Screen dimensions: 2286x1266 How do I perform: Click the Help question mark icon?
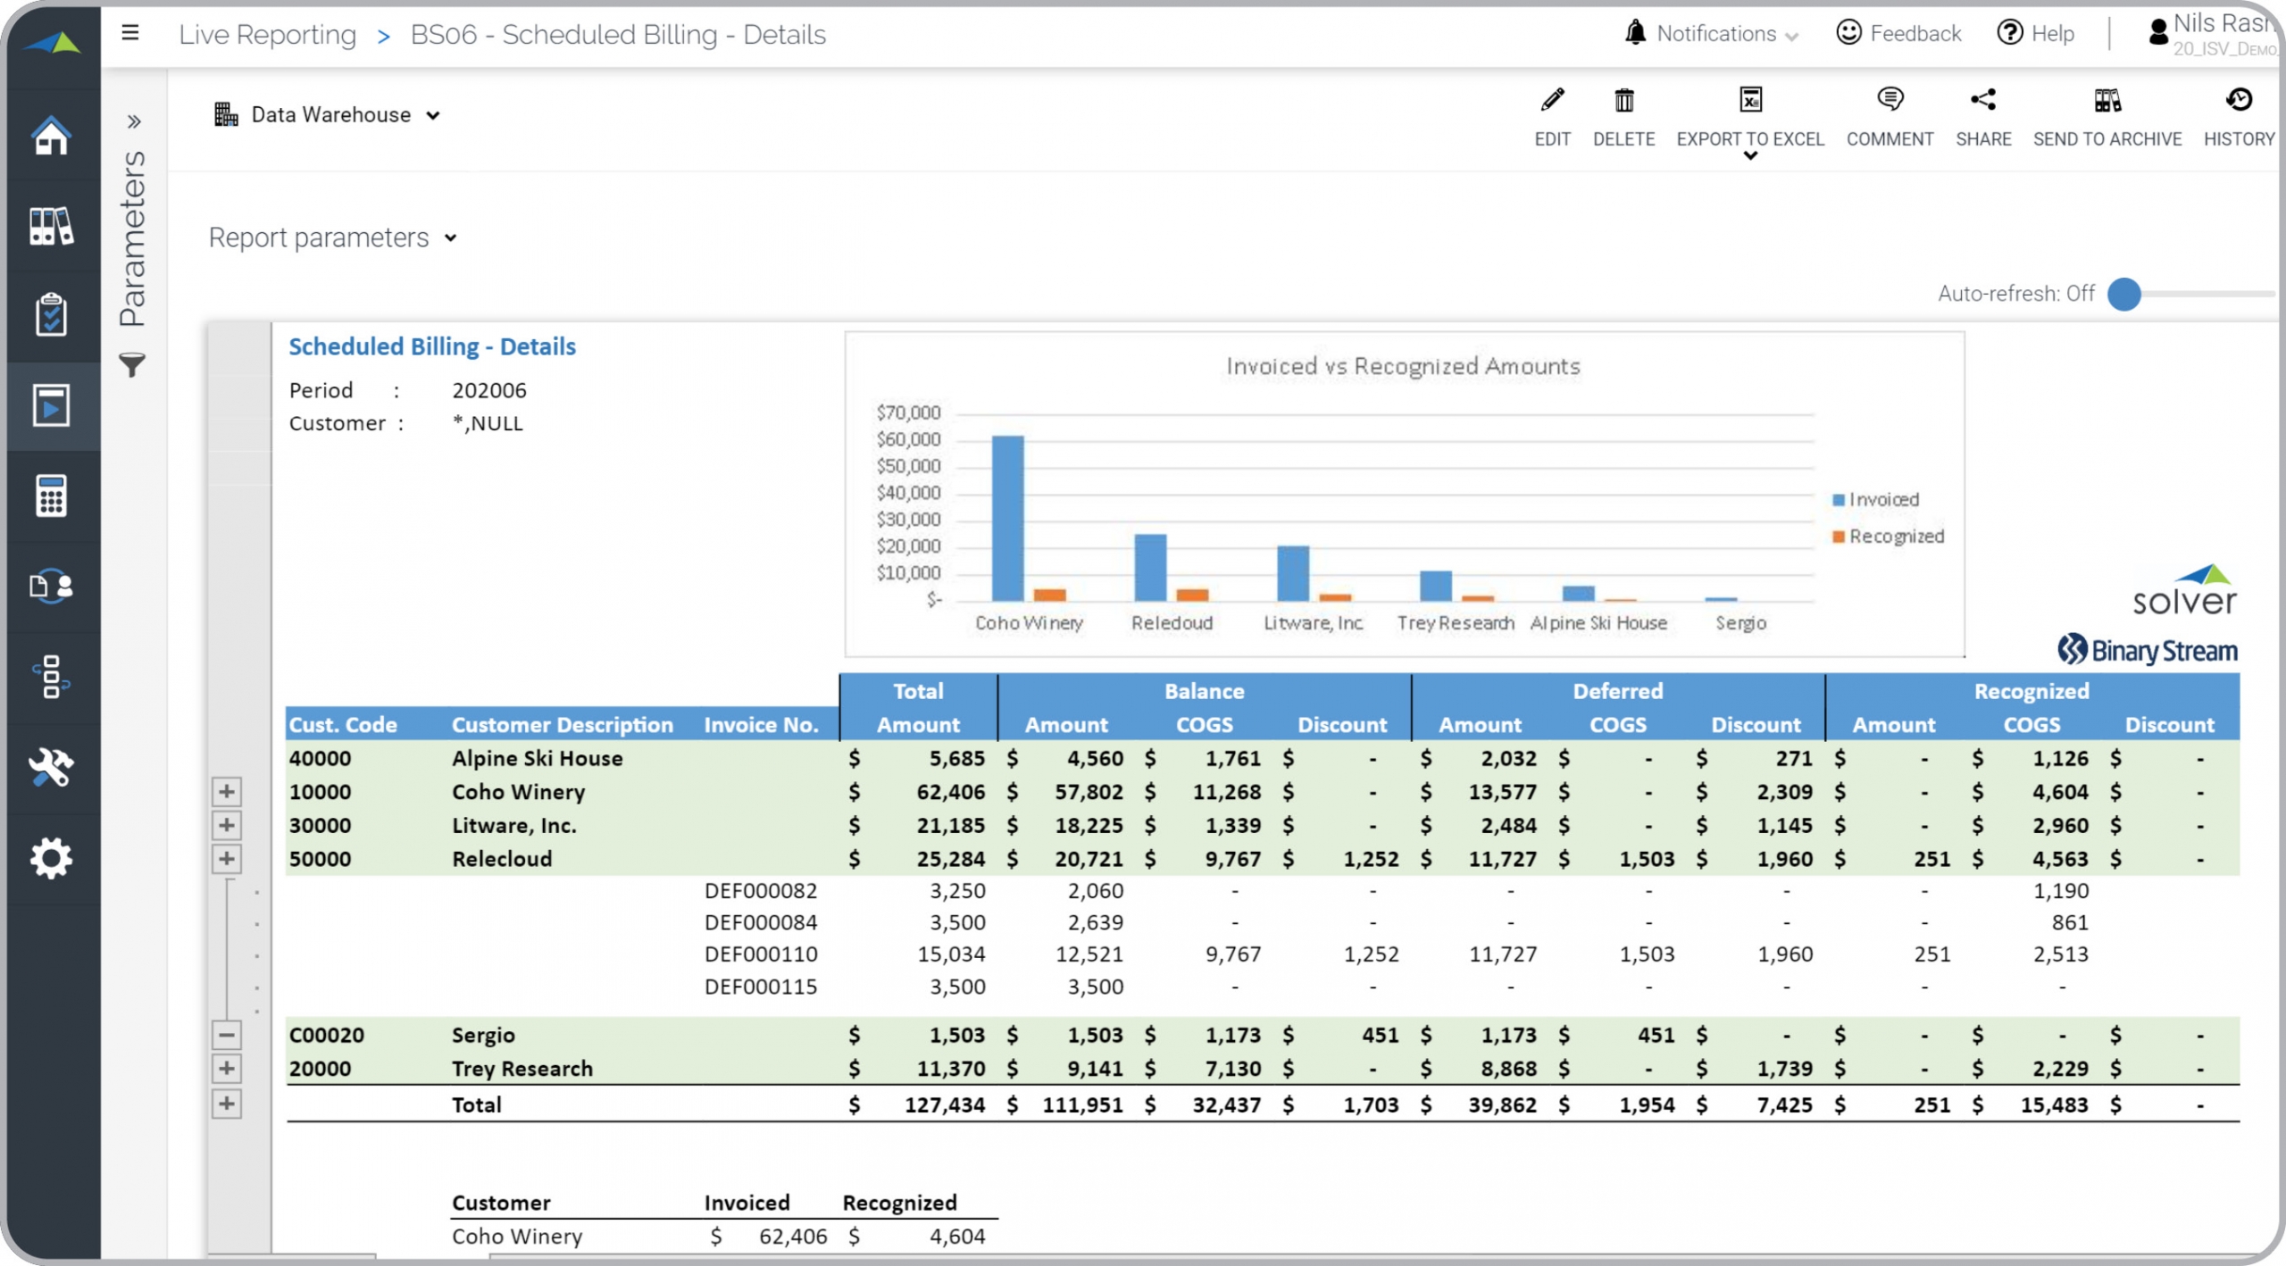pyautogui.click(x=2009, y=33)
